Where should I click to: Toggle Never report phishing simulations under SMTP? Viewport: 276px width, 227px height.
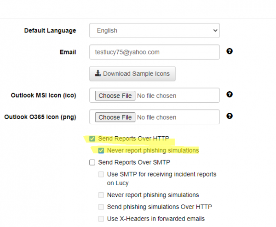coord(101,195)
